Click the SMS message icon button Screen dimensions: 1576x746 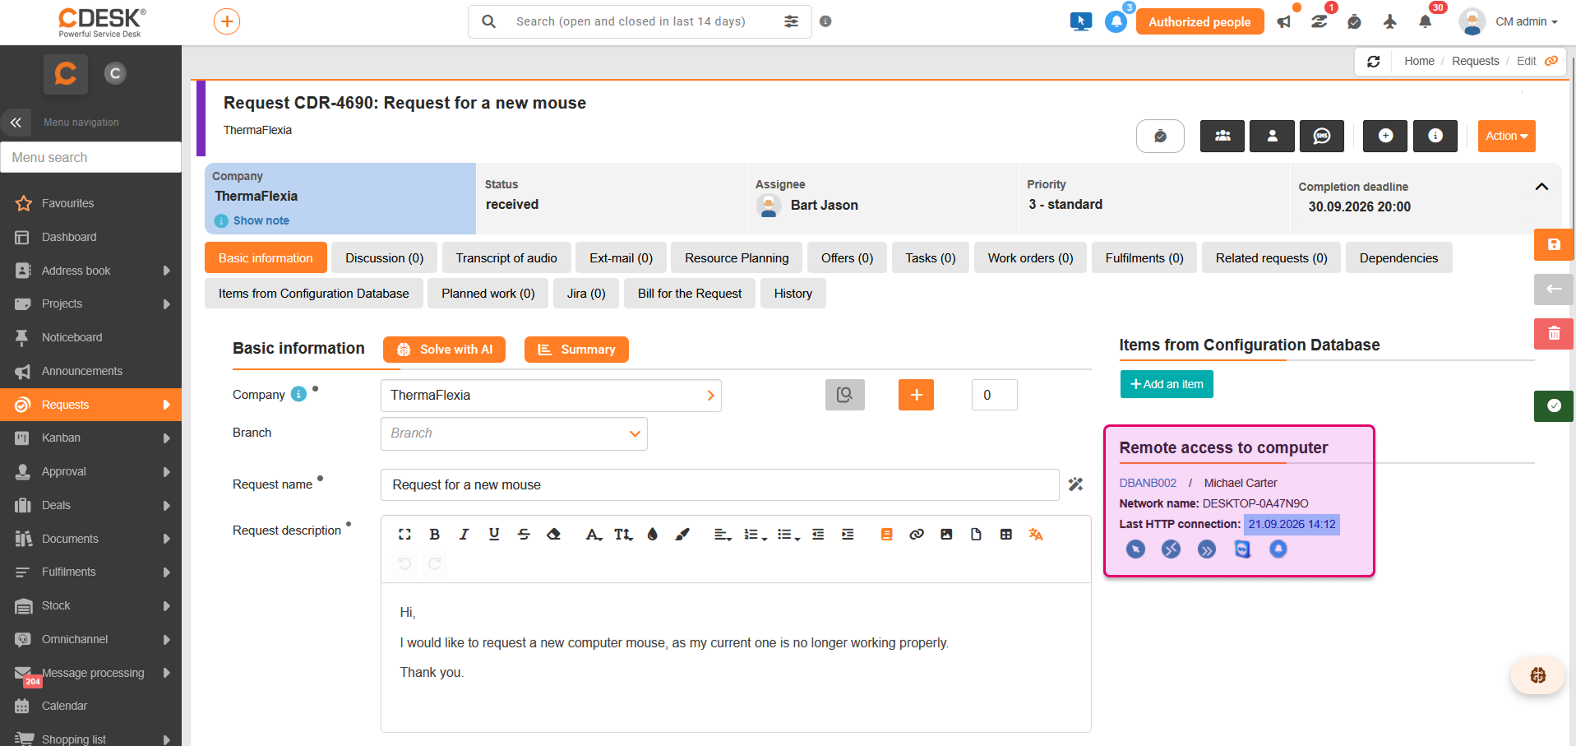1322,136
